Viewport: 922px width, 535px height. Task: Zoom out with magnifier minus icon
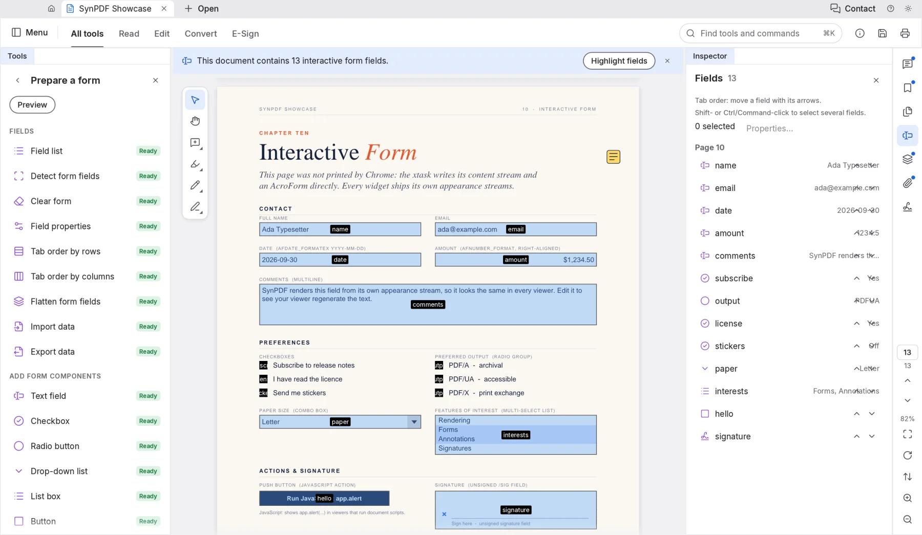point(908,519)
